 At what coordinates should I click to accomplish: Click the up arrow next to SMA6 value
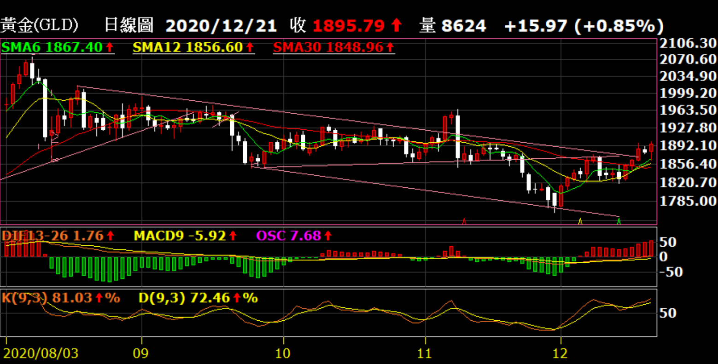pos(110,47)
